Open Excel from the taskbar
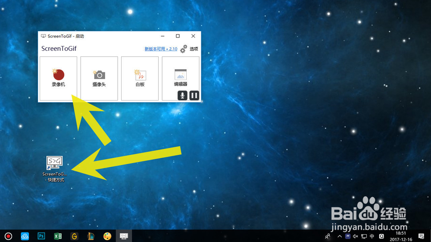The image size is (431, 242). coord(58,236)
